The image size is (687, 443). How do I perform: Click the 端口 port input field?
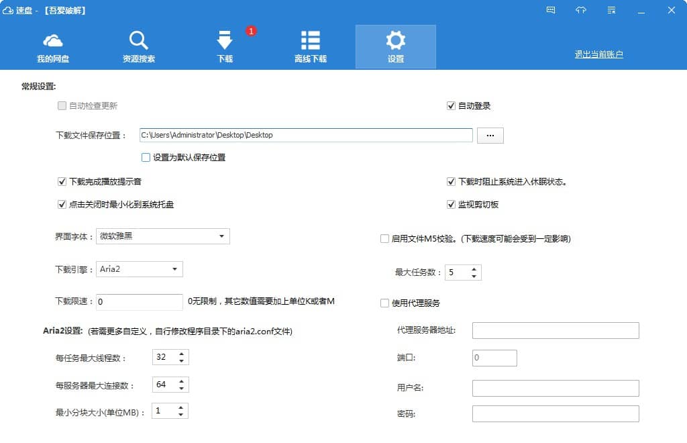click(x=494, y=358)
